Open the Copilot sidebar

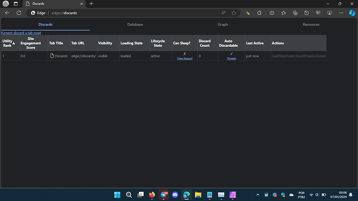click(352, 13)
